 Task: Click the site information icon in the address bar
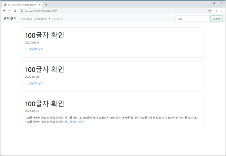point(22,11)
